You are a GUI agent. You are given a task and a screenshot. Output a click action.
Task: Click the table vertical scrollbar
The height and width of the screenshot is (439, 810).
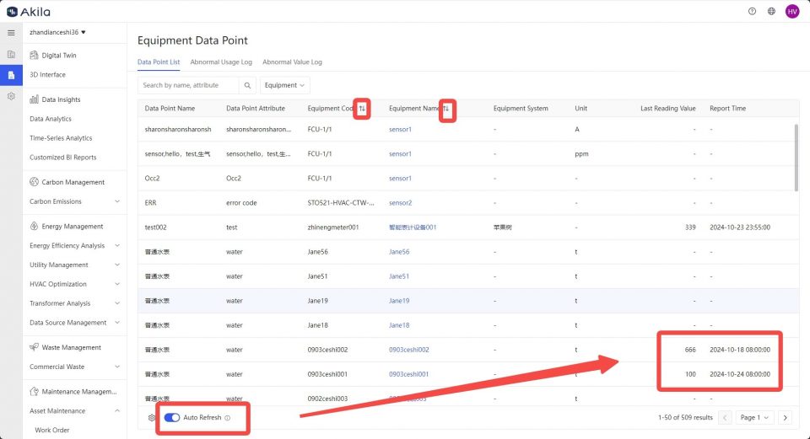[796, 158]
